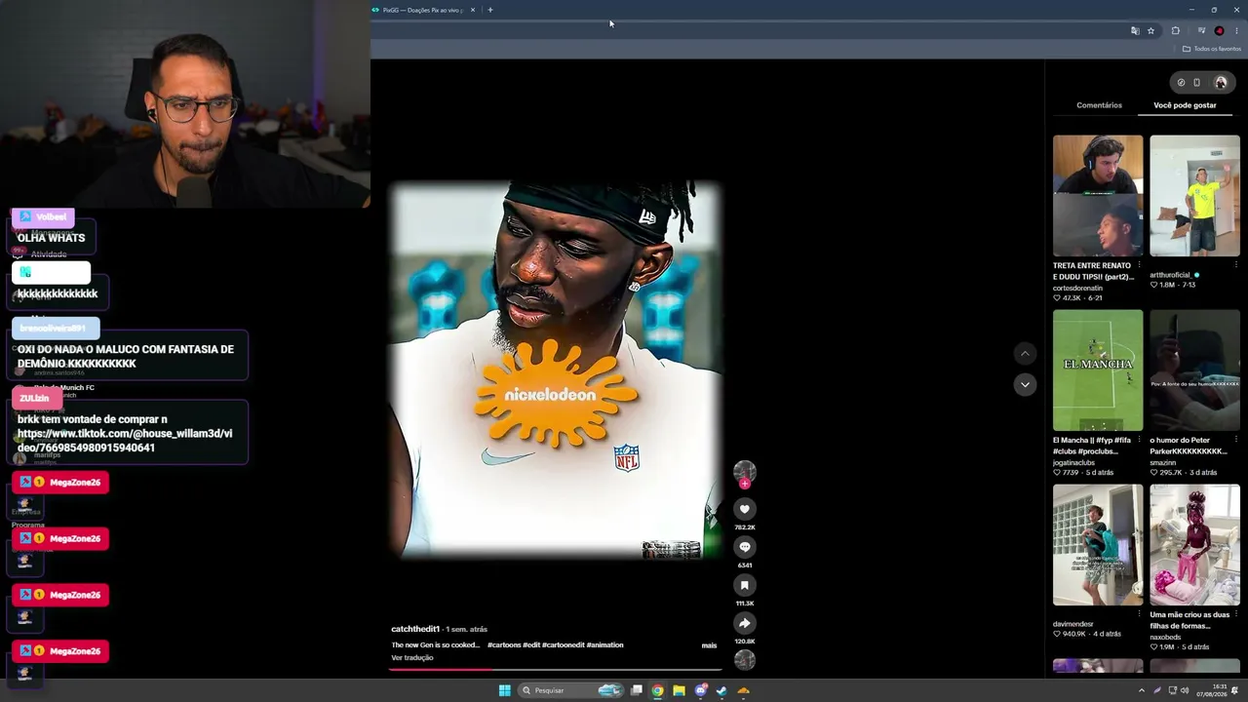This screenshot has width=1248, height=702.
Task: Open the cortesdorenatin channel name
Action: (1077, 289)
